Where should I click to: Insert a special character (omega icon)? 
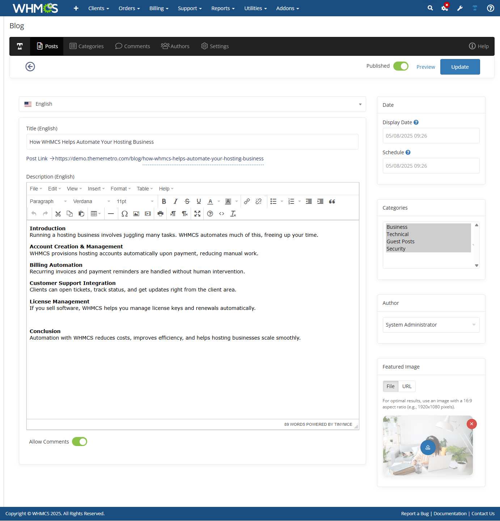pyautogui.click(x=124, y=214)
